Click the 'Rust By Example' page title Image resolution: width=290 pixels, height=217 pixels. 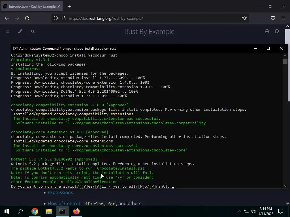pyautogui.click(x=150, y=32)
